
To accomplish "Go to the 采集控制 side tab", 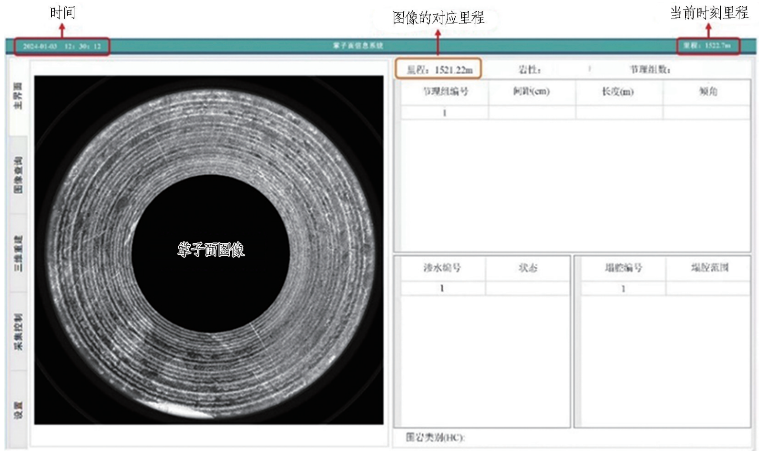I will tap(18, 331).
